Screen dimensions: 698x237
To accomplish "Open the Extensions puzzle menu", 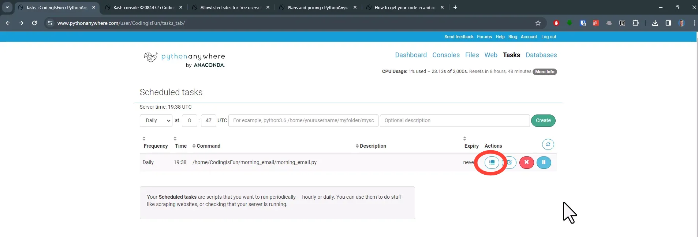I will click(x=635, y=23).
